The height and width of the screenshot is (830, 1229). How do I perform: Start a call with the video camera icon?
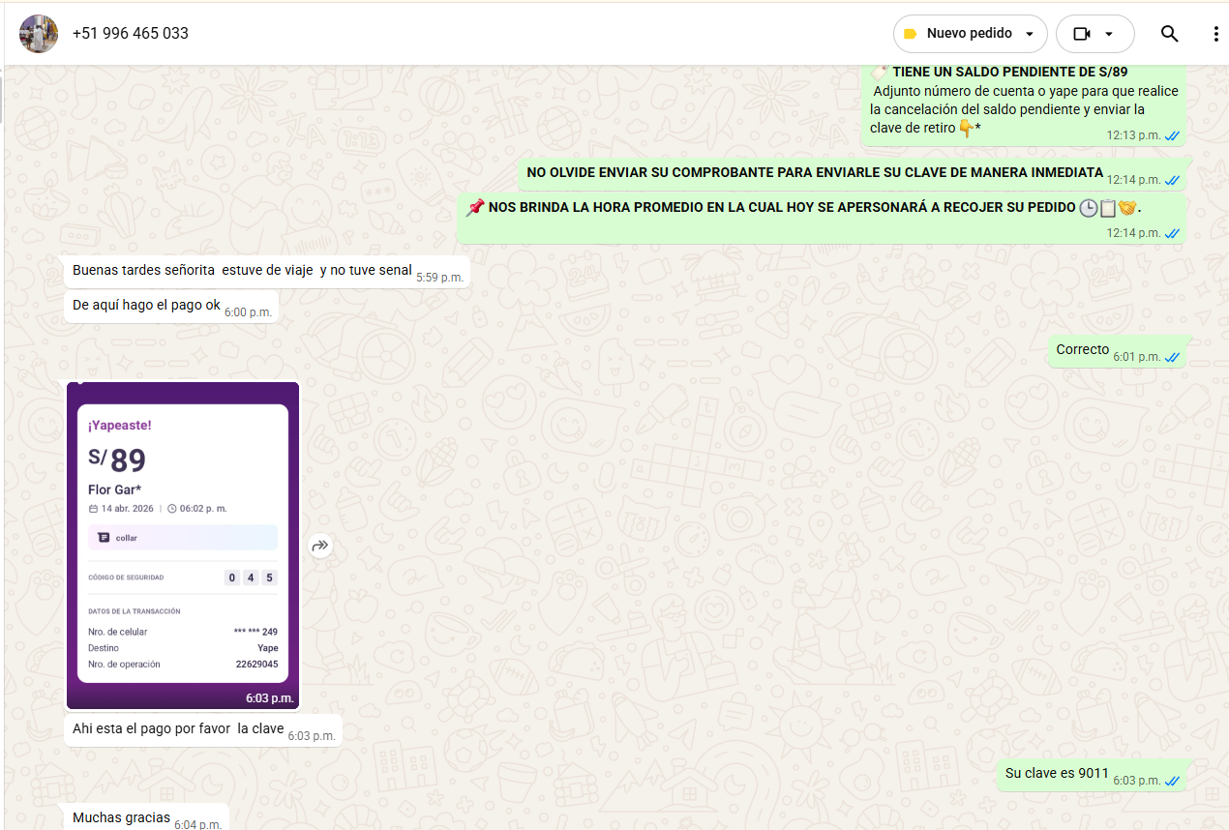tap(1081, 34)
